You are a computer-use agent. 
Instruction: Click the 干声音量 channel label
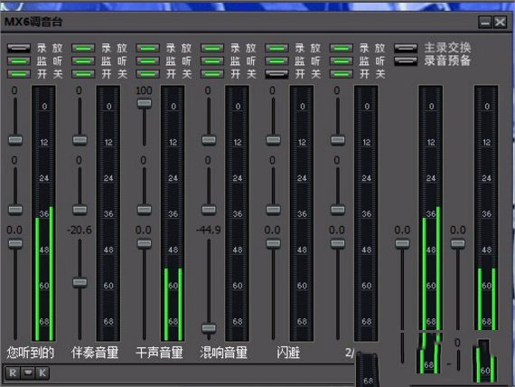point(159,353)
